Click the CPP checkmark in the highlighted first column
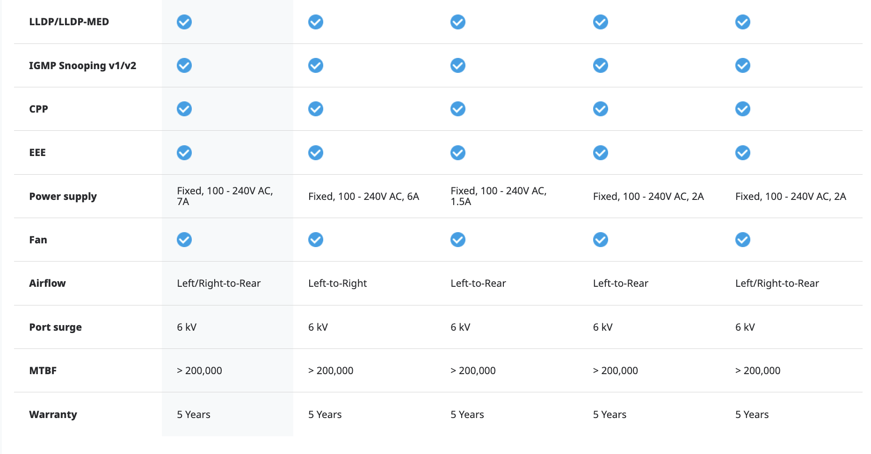 [184, 109]
